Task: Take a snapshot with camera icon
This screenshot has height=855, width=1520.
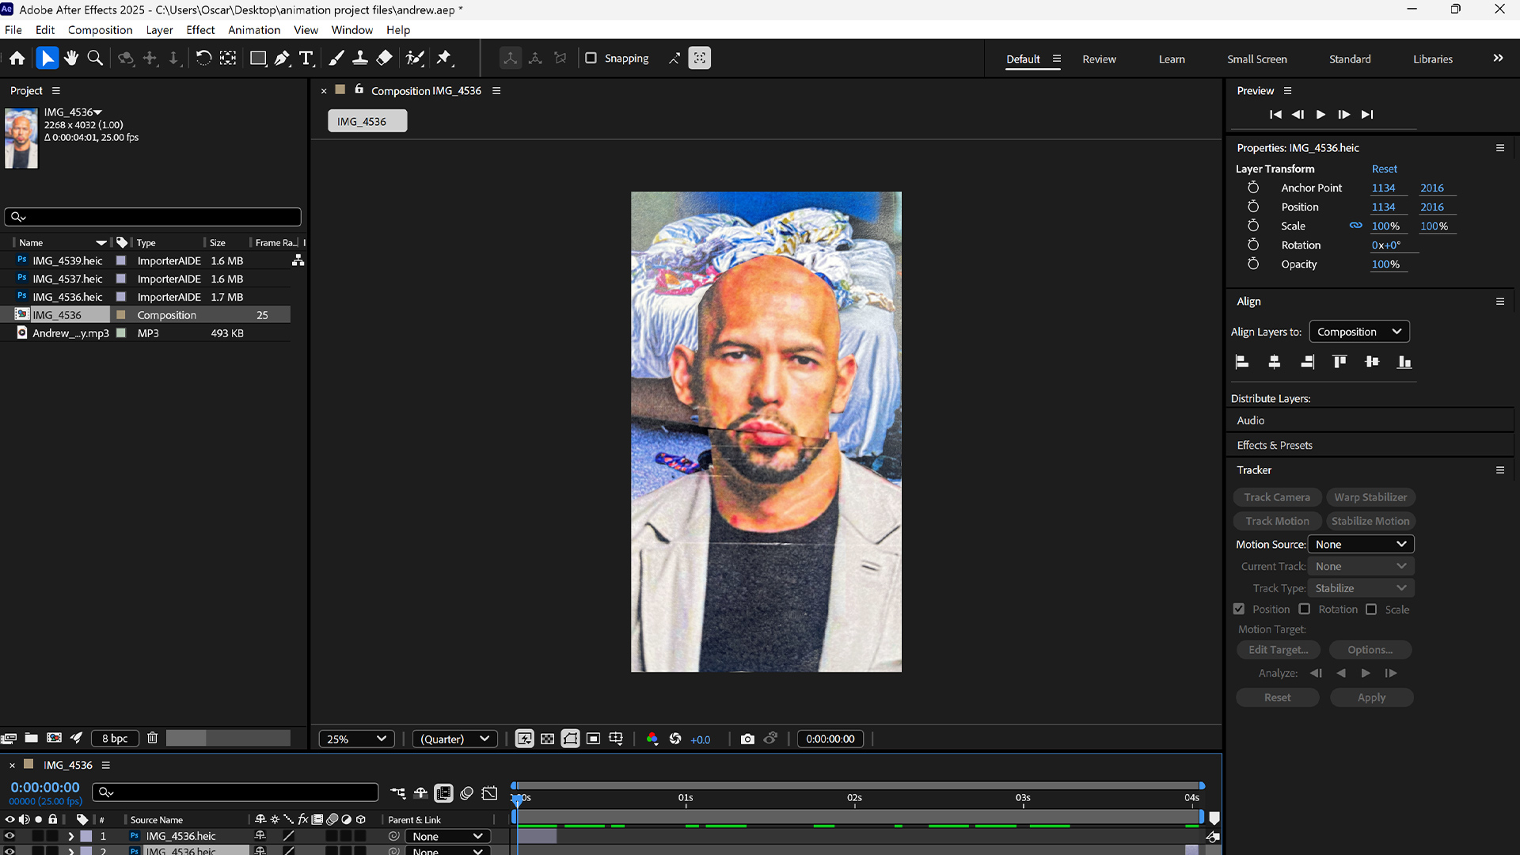Action: pos(747,739)
